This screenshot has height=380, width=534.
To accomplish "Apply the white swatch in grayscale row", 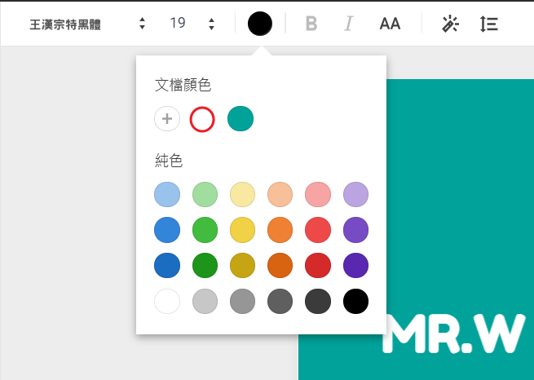I will pyautogui.click(x=167, y=301).
